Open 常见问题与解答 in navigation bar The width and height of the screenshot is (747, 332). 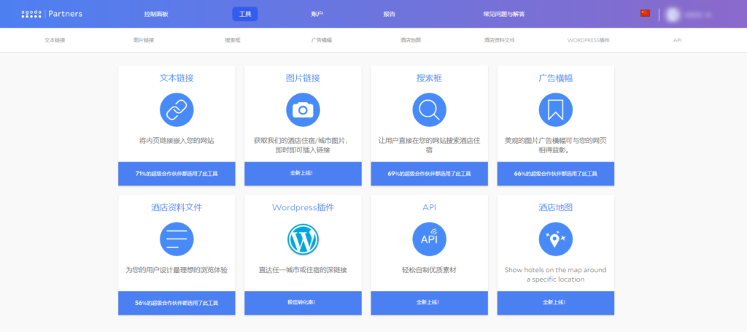click(503, 14)
